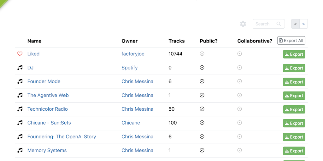This screenshot has width=323, height=161.
Task: Go to the next page of playlists
Action: tap(303, 24)
